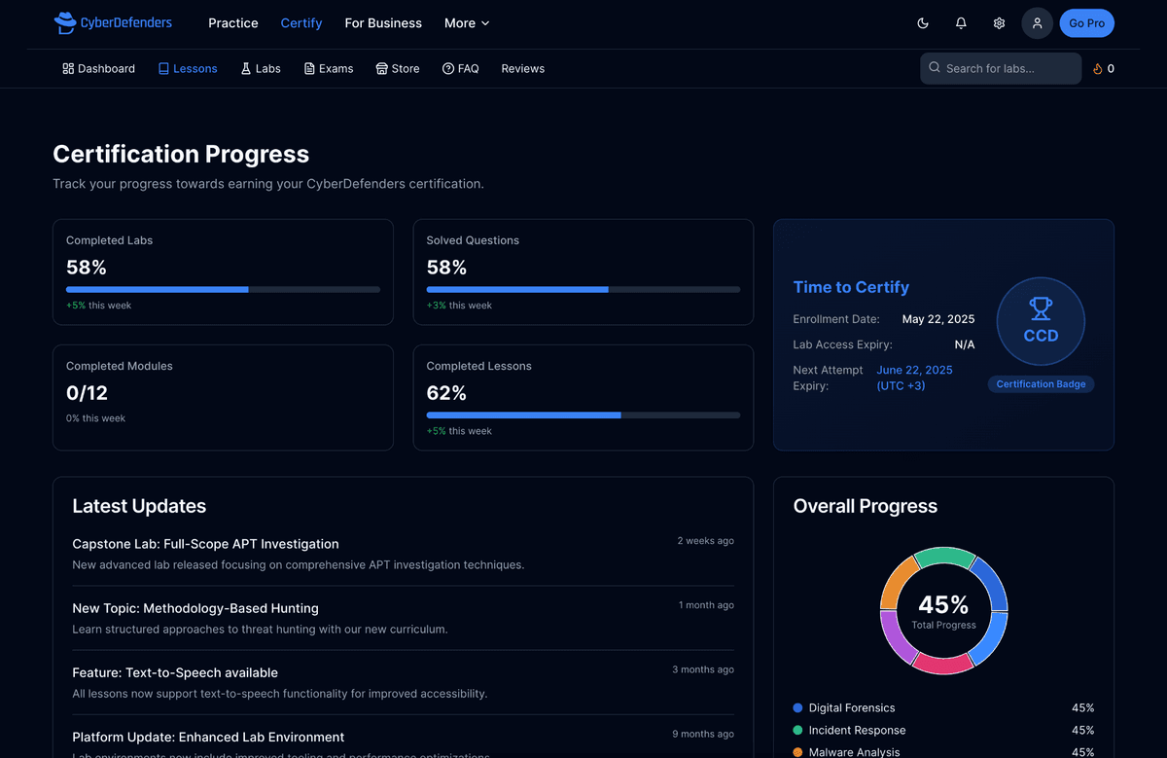This screenshot has height=758, width=1167.
Task: Open notifications bell
Action: click(x=961, y=23)
